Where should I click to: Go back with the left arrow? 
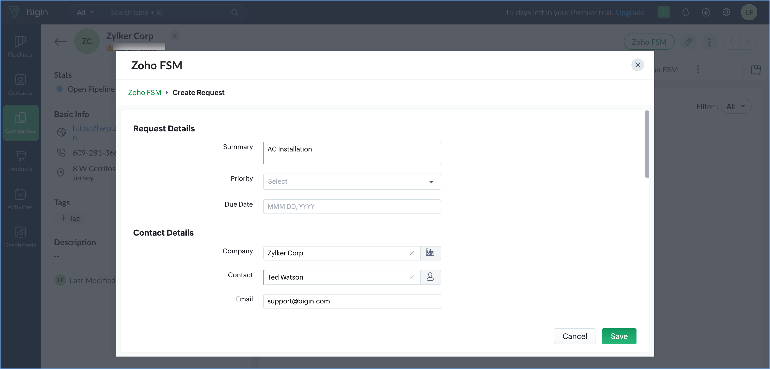pos(60,41)
